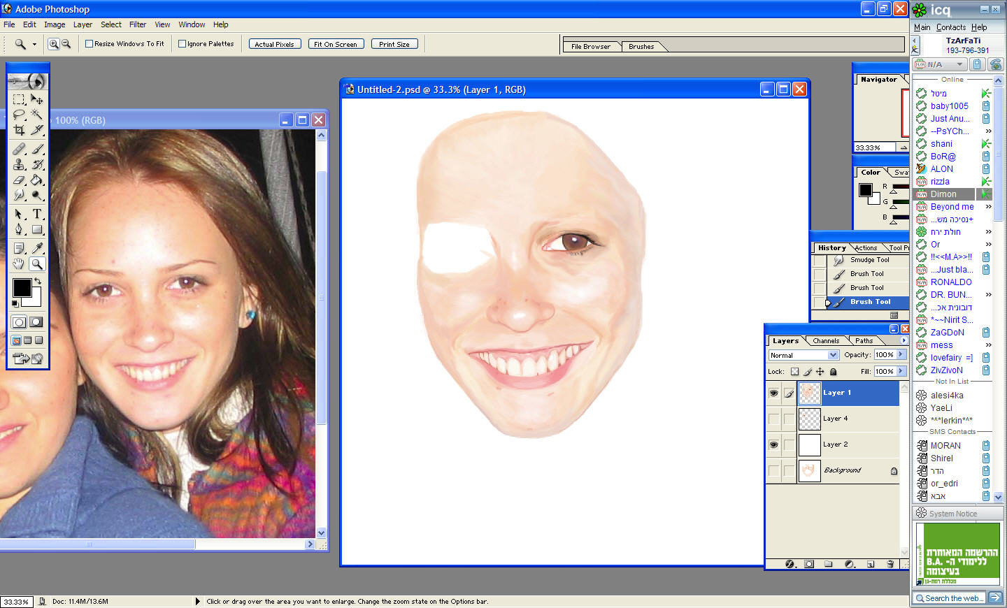
Task: Choose the Paint Bucket tool
Action: point(37,180)
